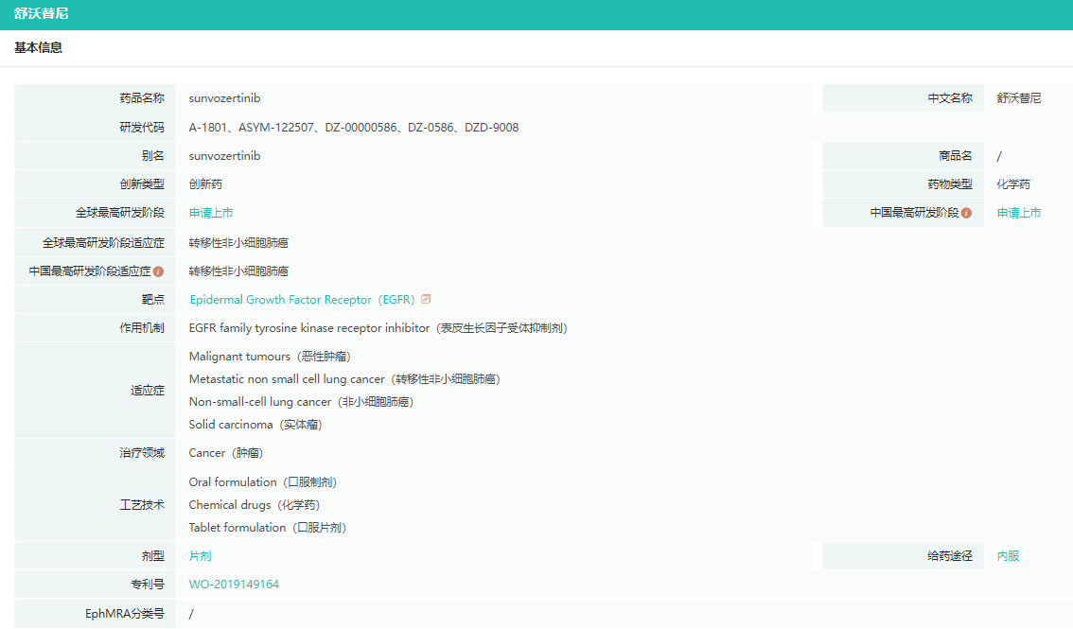Click the 片剂 dosage form link

point(200,556)
